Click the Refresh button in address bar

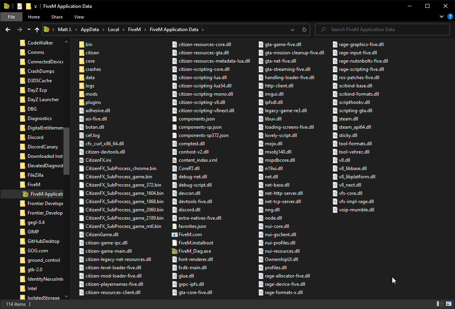304,30
